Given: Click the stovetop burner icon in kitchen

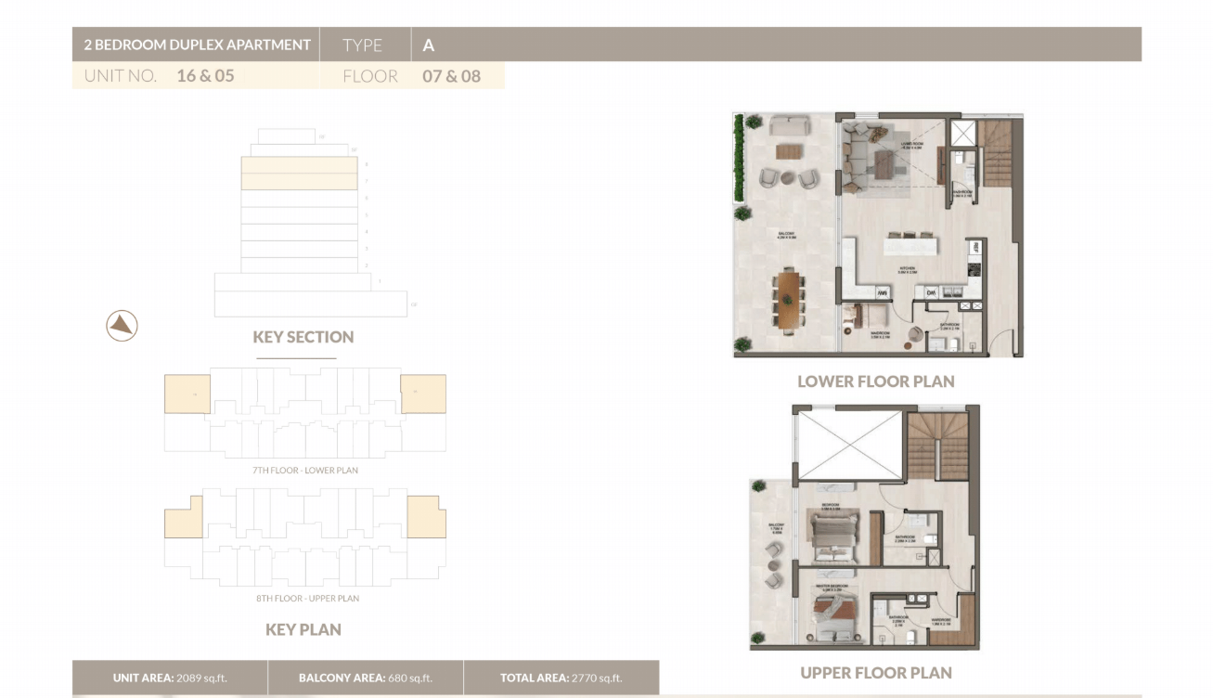Looking at the screenshot, I should (x=974, y=270).
